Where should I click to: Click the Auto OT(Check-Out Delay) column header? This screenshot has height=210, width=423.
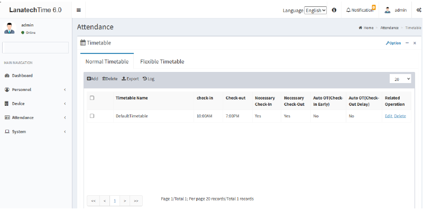364,101
